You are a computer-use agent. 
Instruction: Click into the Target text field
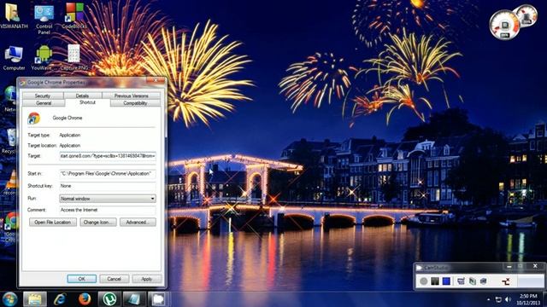[x=108, y=156]
